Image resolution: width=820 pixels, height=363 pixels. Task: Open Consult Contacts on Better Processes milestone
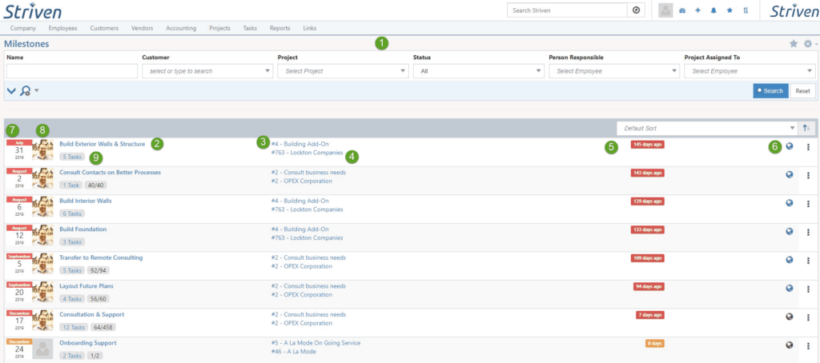(111, 172)
